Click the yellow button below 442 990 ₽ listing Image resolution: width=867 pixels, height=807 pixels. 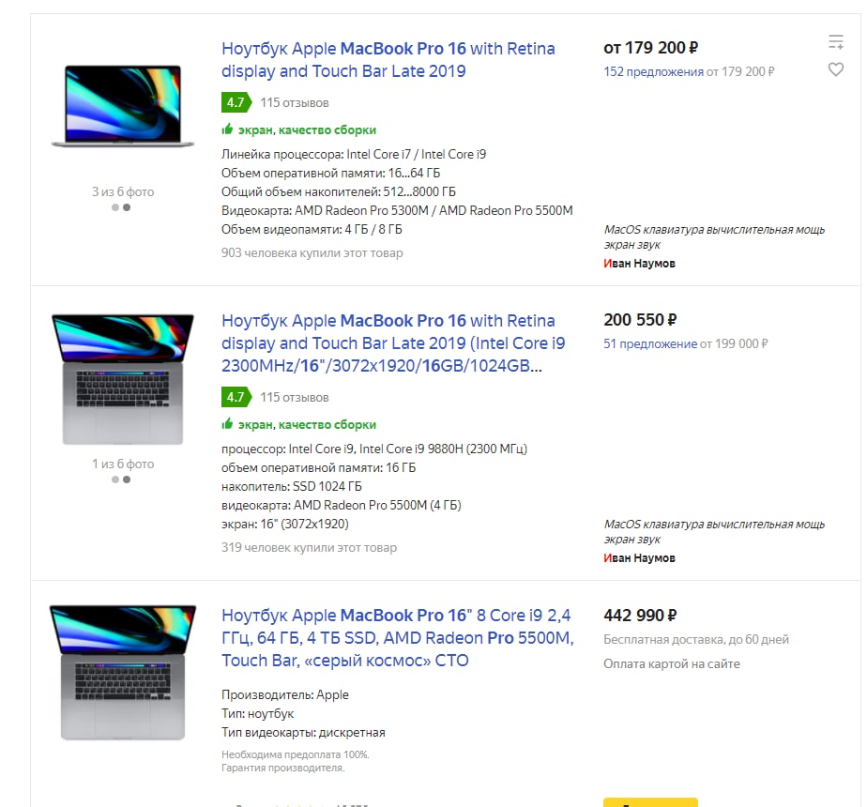(650, 801)
